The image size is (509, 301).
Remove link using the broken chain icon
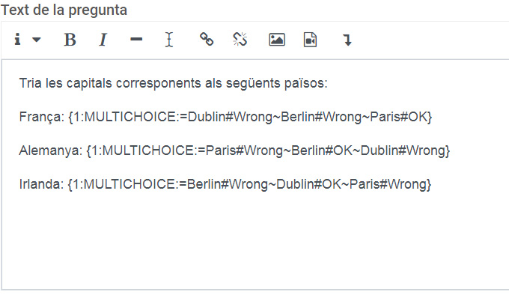[240, 40]
